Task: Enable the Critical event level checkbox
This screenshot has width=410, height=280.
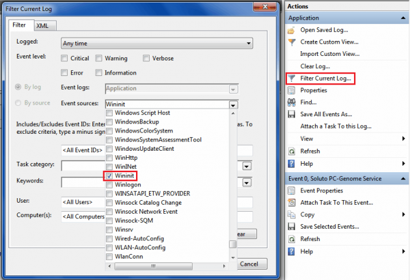Action: (x=64, y=58)
